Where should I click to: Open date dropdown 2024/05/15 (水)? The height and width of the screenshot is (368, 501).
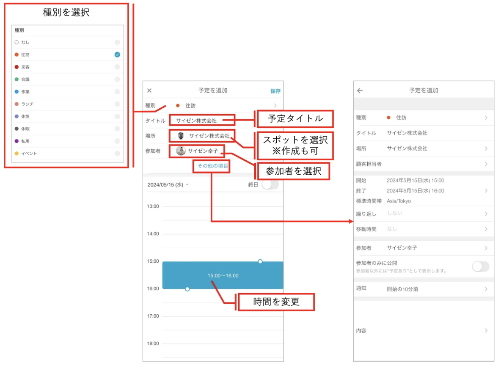[x=168, y=185]
